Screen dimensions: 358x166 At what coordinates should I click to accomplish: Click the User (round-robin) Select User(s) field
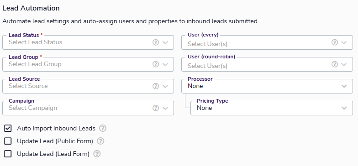tap(267, 64)
